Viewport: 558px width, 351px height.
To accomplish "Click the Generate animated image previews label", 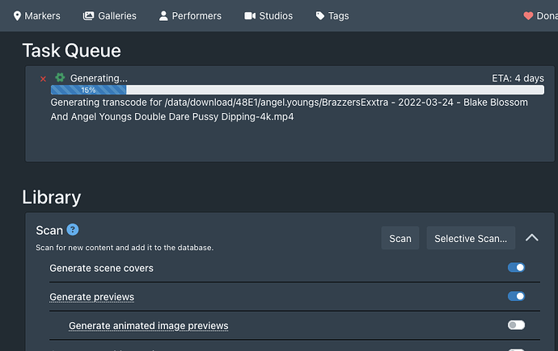I will pos(148,326).
